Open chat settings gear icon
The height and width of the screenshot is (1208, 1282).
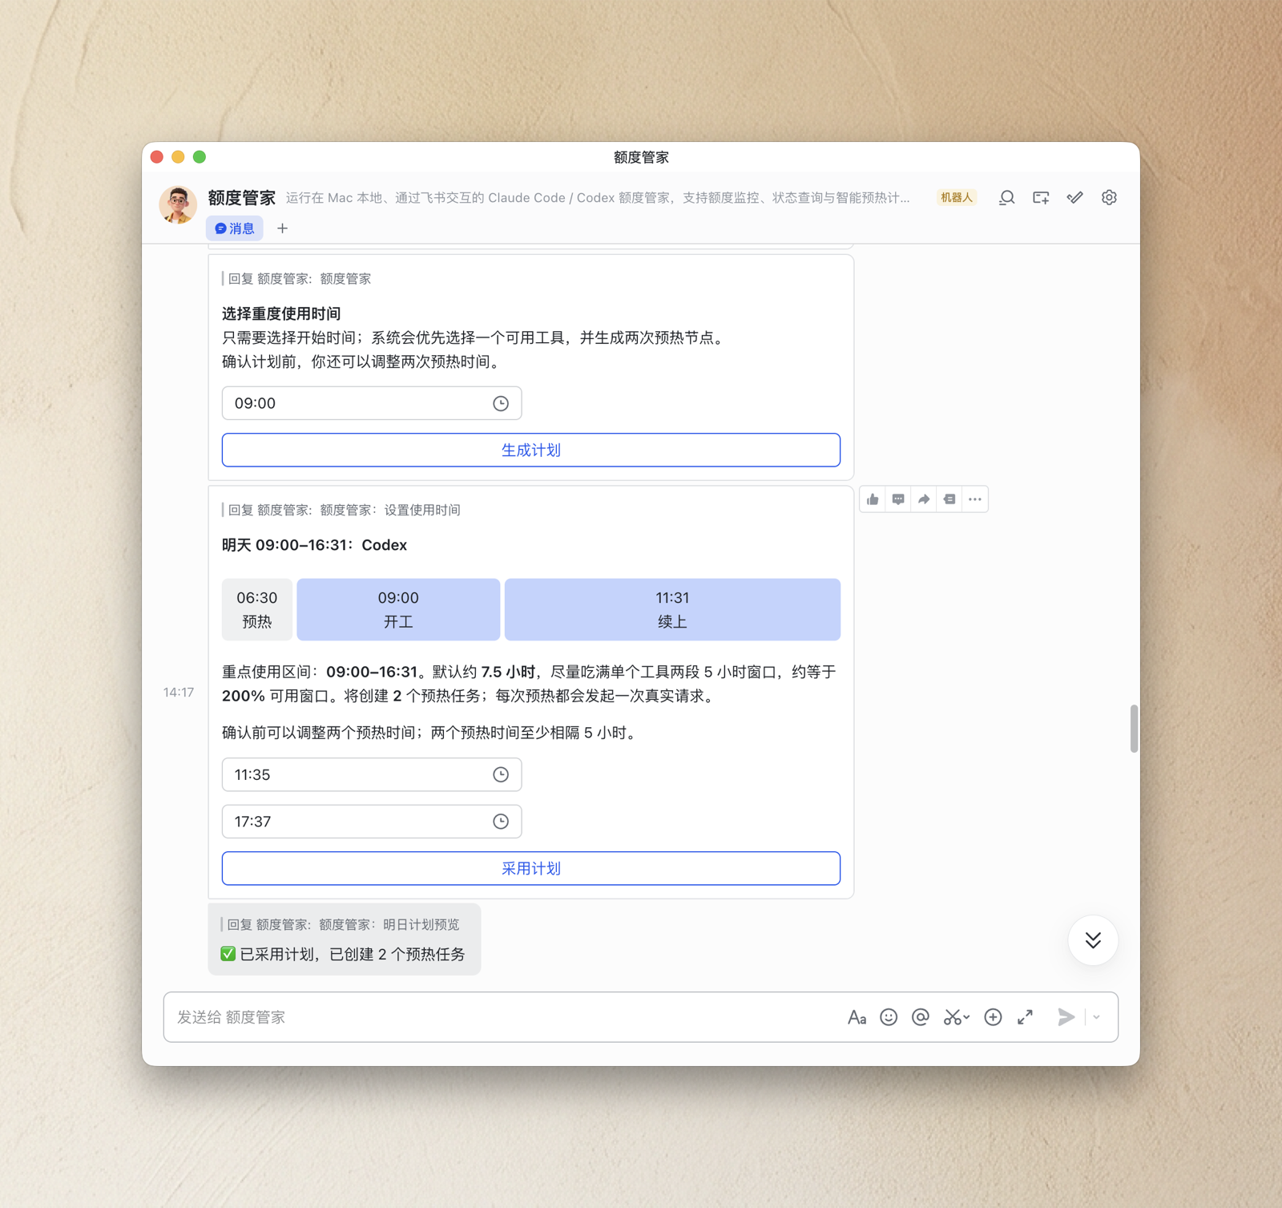coord(1109,198)
